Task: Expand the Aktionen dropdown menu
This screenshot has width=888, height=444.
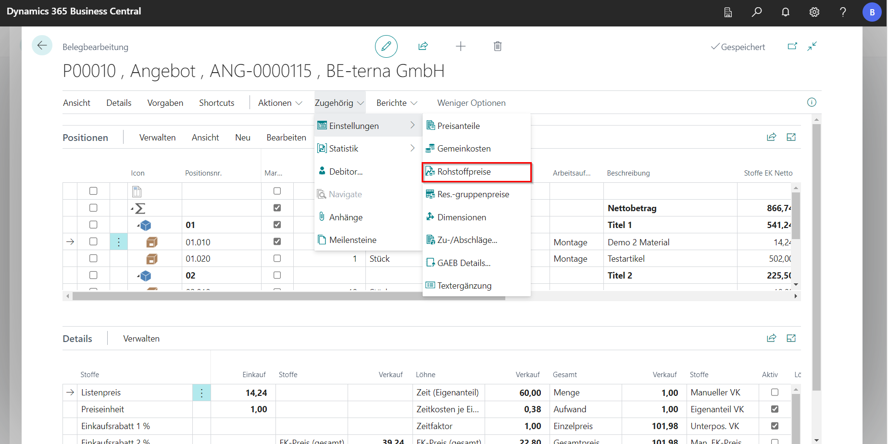Action: point(280,103)
